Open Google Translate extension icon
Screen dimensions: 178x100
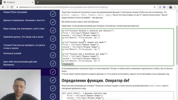coord(164,7)
